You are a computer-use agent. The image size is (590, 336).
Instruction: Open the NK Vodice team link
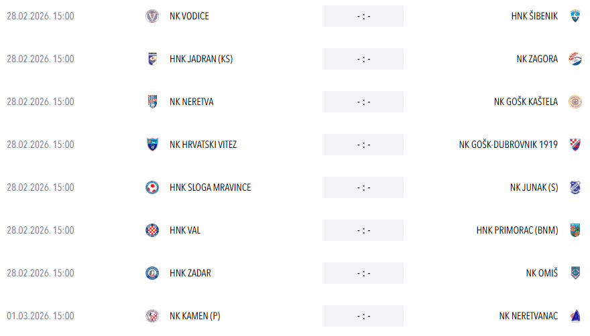[x=189, y=16]
